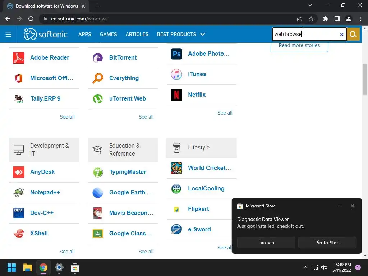Share this page icon in address bar

(x=300, y=19)
